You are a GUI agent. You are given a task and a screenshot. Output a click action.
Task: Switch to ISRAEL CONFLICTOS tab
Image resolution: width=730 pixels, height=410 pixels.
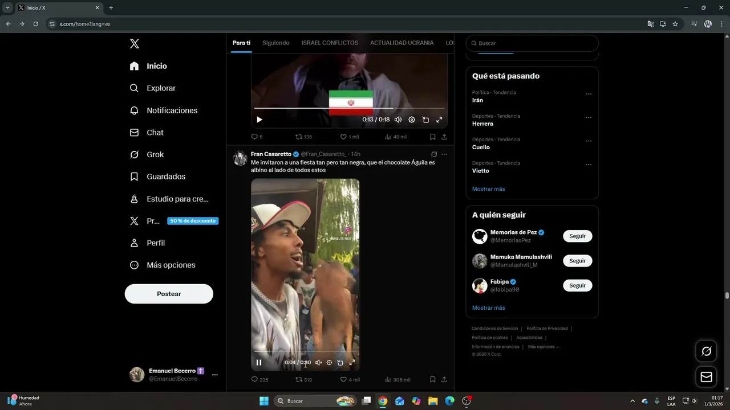[330, 43]
